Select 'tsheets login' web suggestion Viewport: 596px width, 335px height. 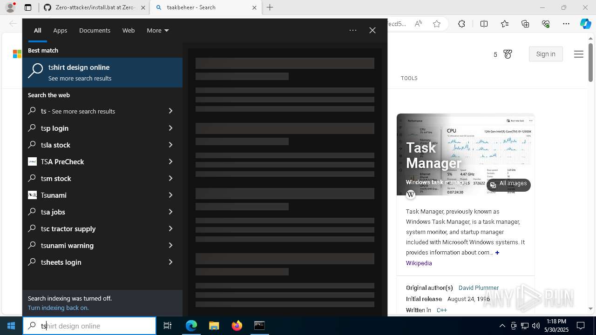point(102,262)
